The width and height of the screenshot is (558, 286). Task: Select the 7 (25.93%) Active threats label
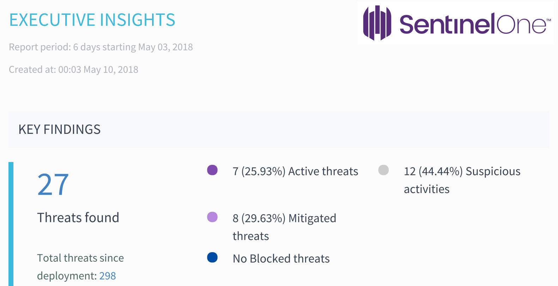[295, 172]
